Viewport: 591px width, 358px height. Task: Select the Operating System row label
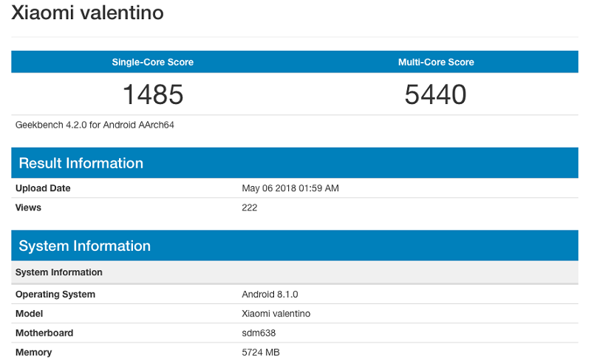click(55, 295)
